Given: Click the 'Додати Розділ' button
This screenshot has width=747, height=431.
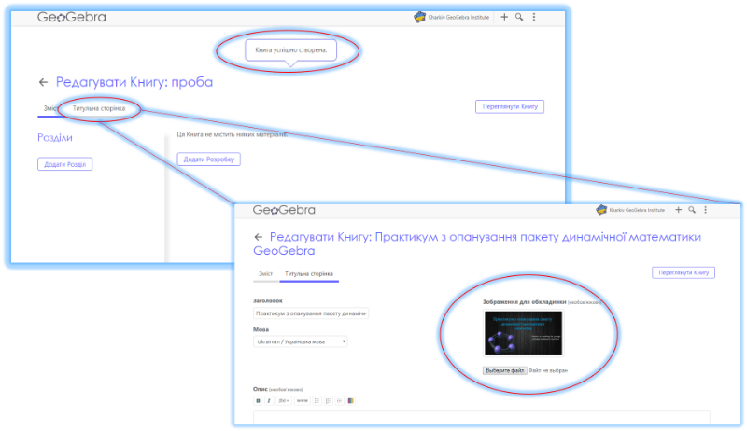Looking at the screenshot, I should pyautogui.click(x=64, y=164).
